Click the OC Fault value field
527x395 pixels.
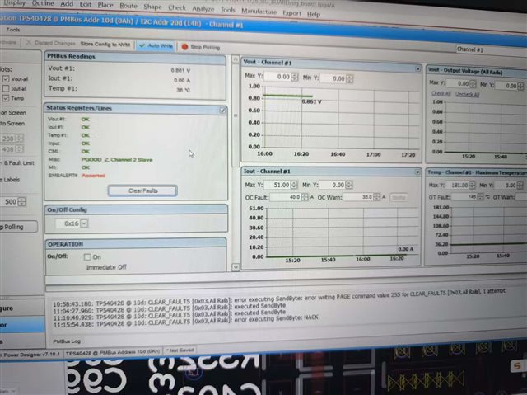pyautogui.click(x=286, y=197)
